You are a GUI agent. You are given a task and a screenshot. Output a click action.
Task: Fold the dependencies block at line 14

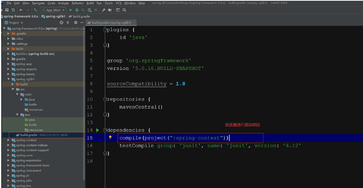tap(105, 130)
